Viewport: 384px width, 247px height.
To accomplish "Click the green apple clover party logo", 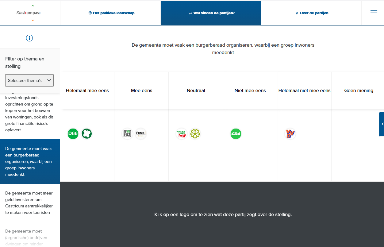I will point(86,134).
